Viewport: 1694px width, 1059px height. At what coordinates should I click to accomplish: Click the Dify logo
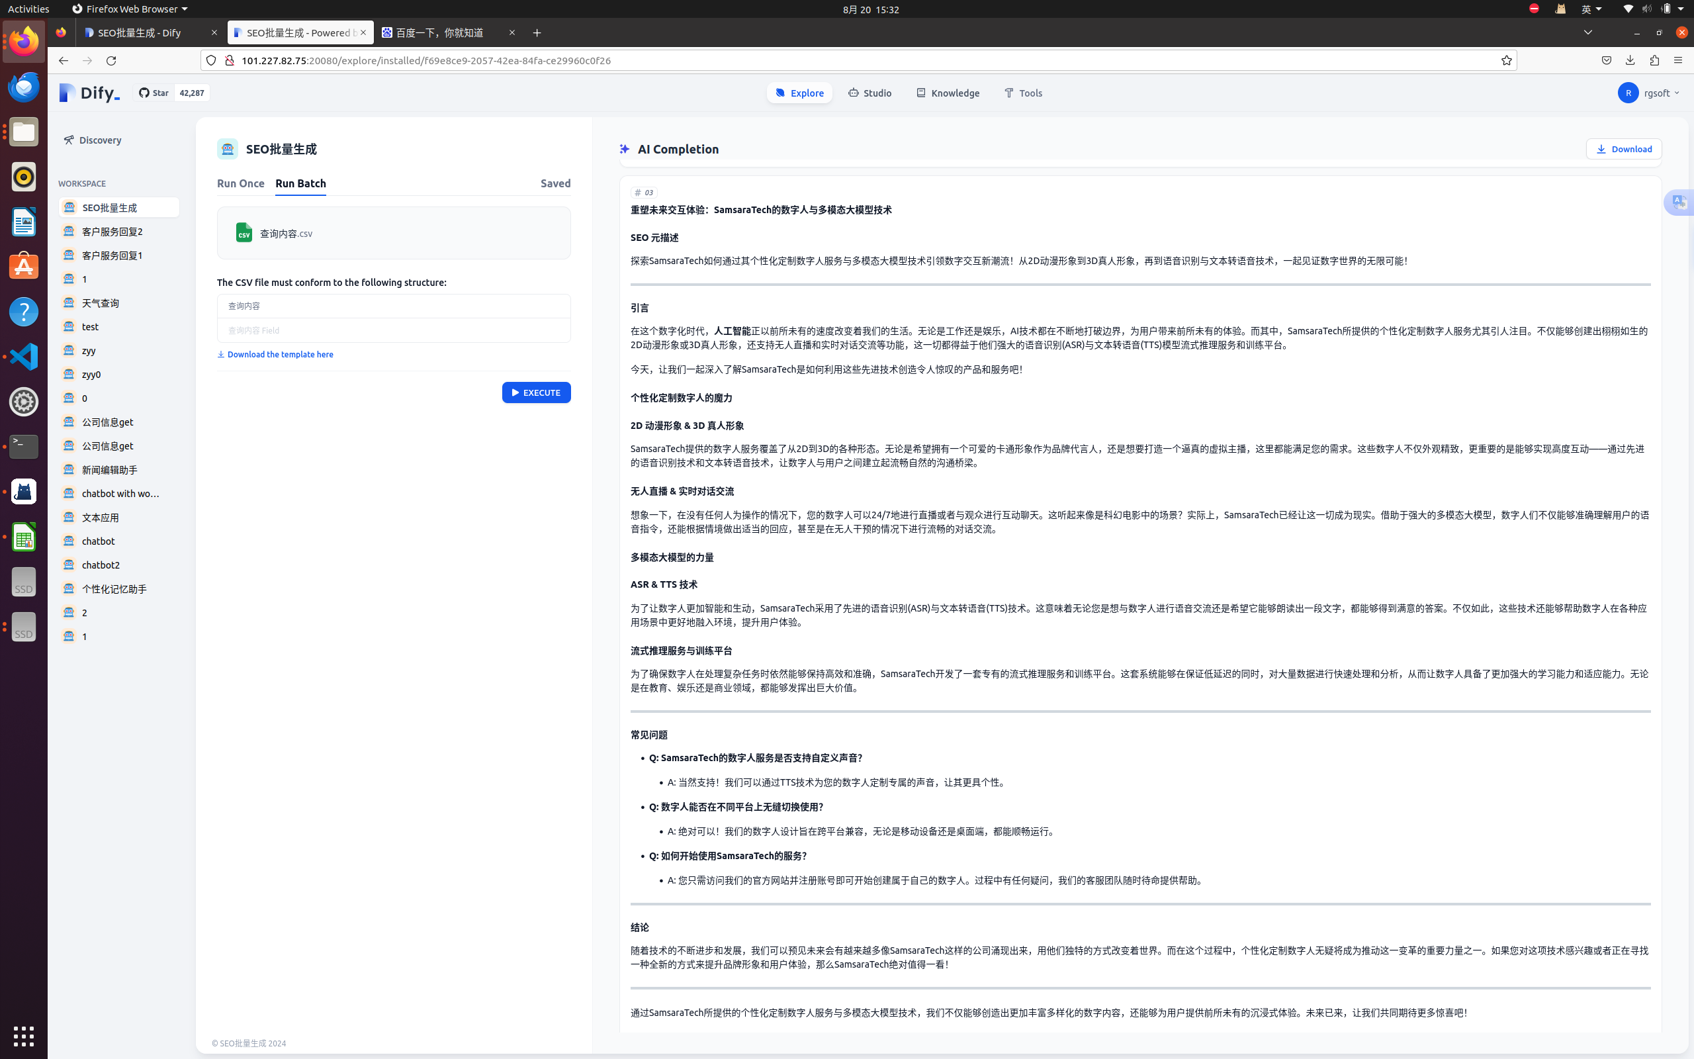click(89, 93)
